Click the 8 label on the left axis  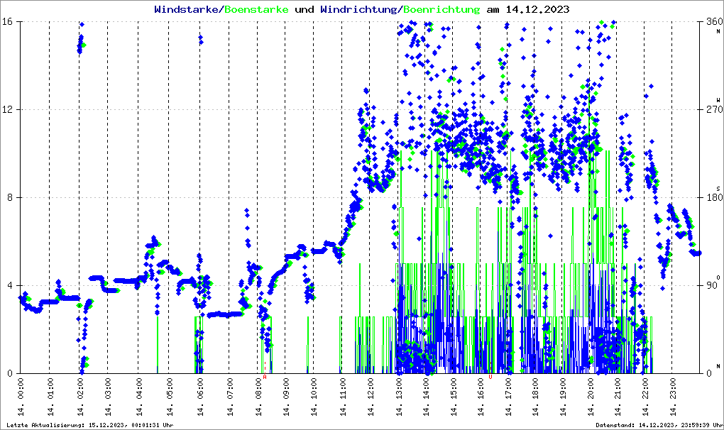tap(13, 198)
